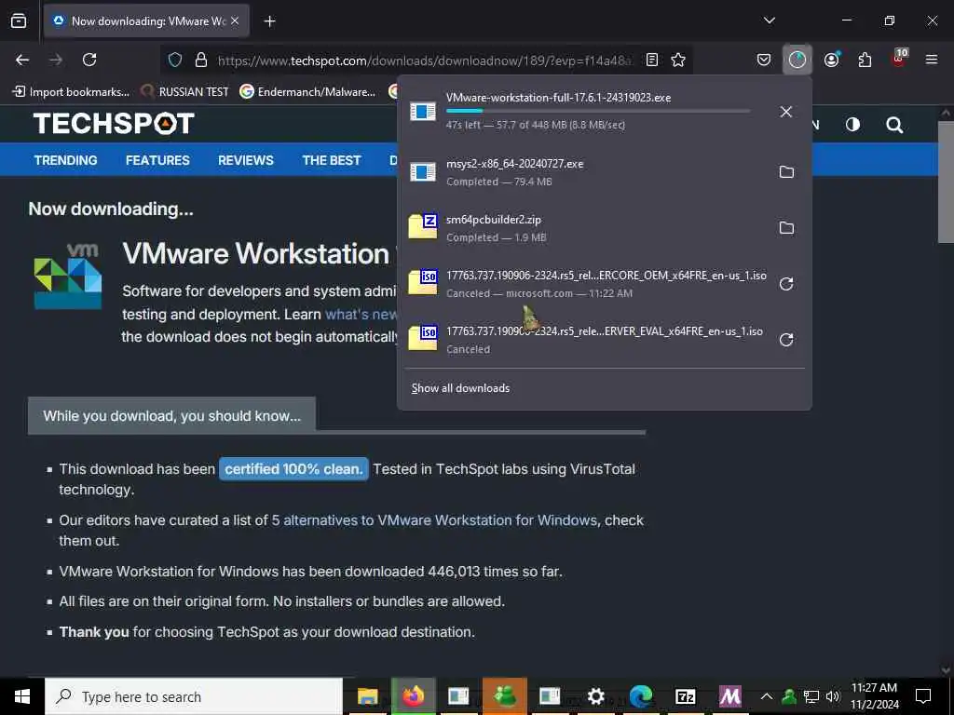
Task: Bookmark this page with star icon
Action: (x=678, y=60)
